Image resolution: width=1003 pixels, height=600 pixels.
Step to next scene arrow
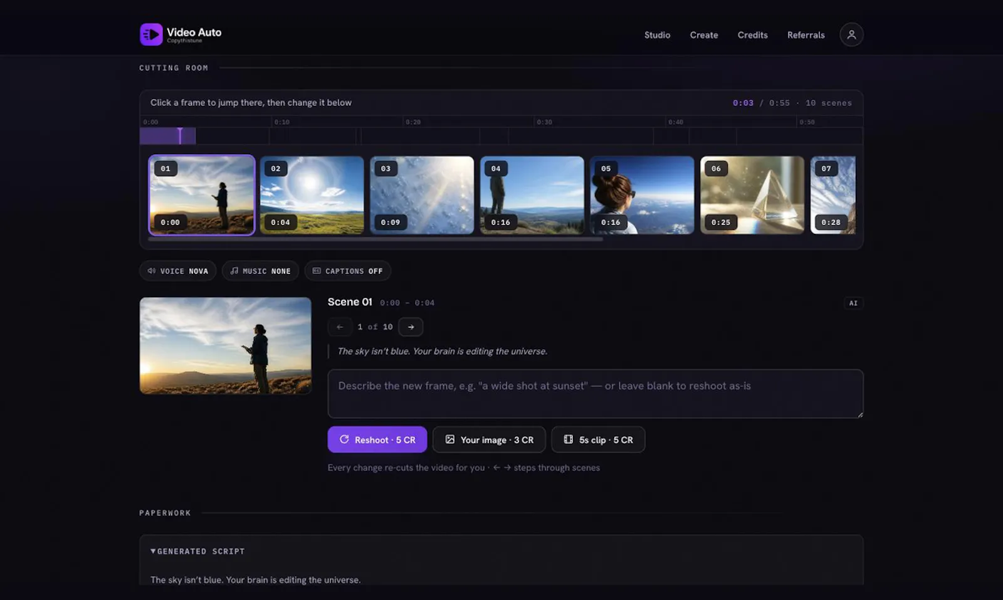coord(411,327)
